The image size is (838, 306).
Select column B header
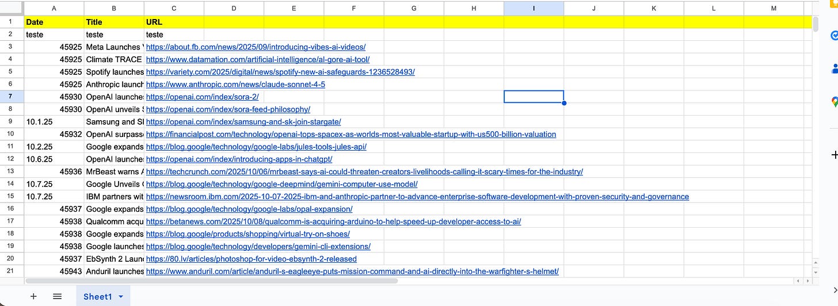coord(114,8)
